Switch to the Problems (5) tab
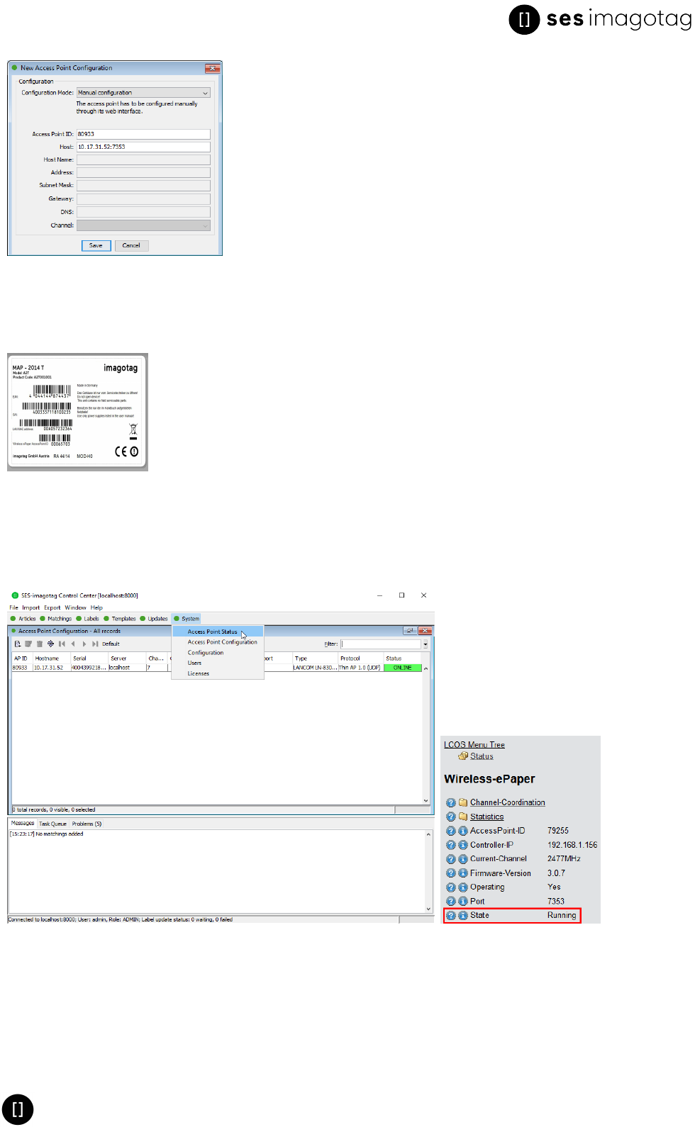The width and height of the screenshot is (695, 1127). click(x=87, y=824)
